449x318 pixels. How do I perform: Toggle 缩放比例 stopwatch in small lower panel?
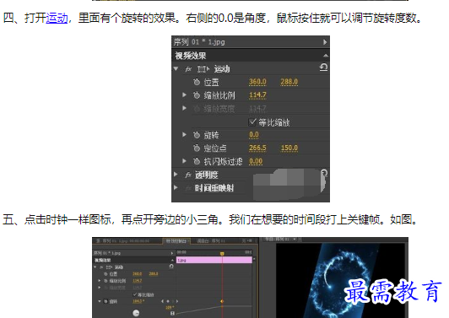105,281
